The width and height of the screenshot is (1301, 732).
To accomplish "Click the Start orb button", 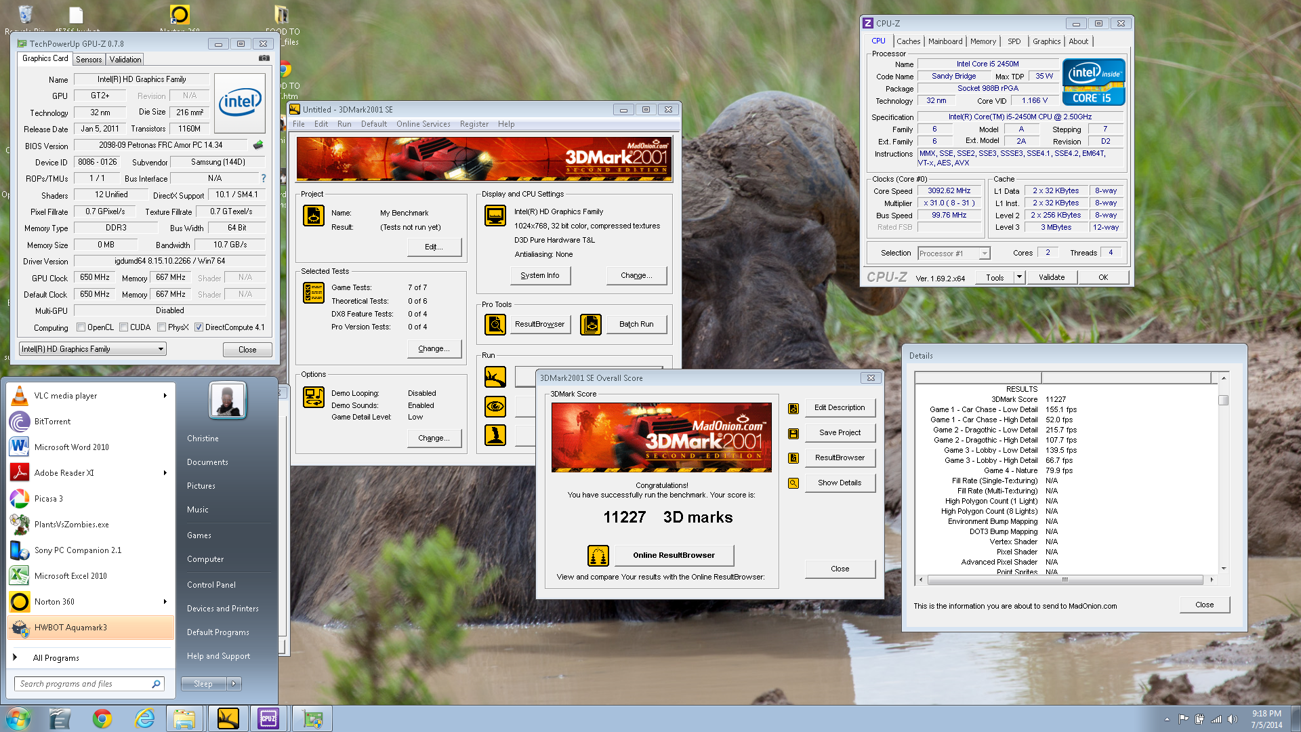I will (18, 718).
